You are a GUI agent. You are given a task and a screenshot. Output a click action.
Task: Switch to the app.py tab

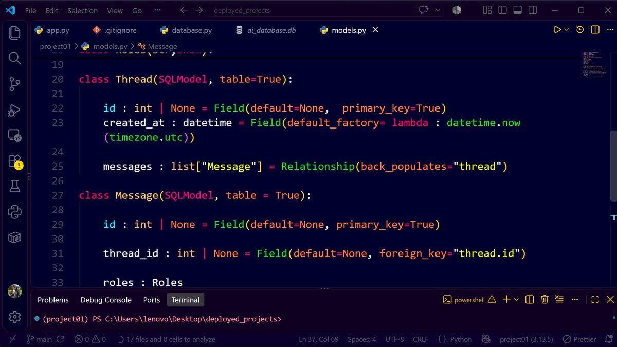[x=52, y=30]
